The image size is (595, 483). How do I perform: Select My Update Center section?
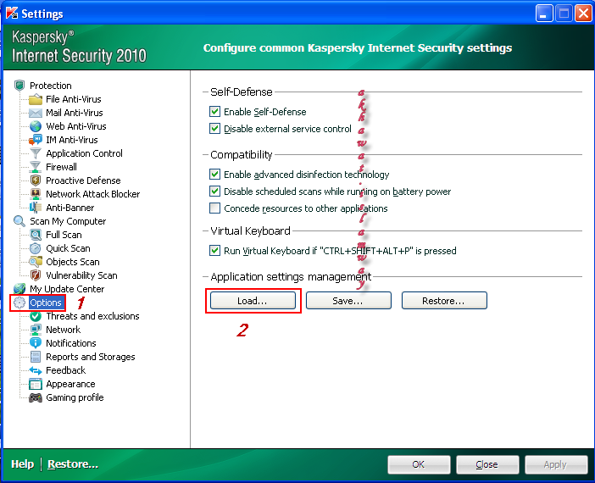tap(67, 289)
